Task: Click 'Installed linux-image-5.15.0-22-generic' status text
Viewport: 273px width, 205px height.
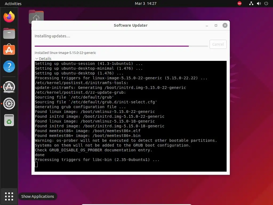Action: pos(65,53)
